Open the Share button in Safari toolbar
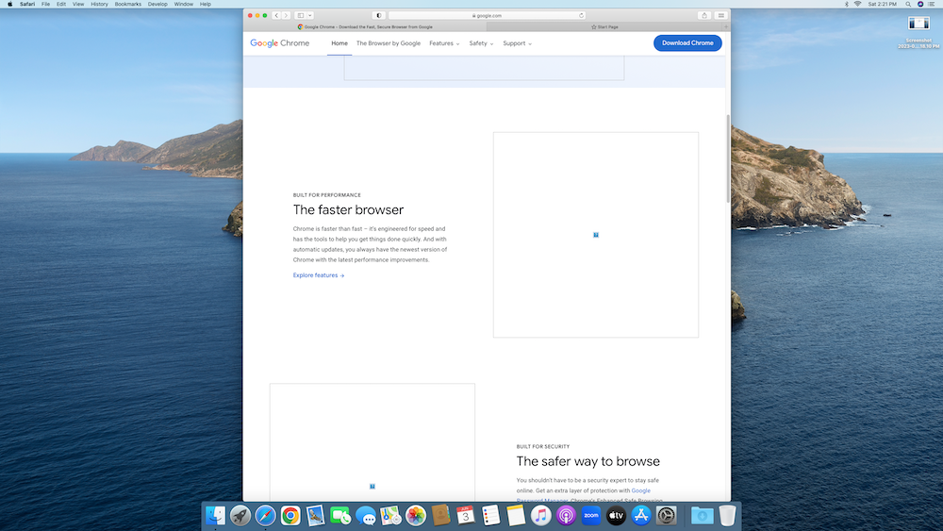This screenshot has width=943, height=531. tap(704, 16)
